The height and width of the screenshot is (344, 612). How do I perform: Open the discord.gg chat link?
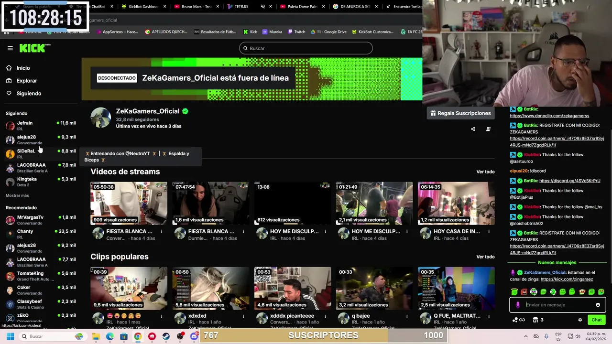[x=569, y=181]
